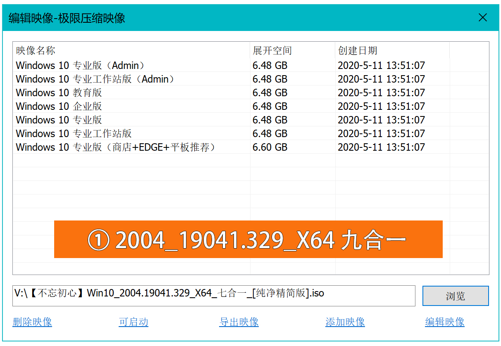Click the ISO file path input field

point(214,296)
